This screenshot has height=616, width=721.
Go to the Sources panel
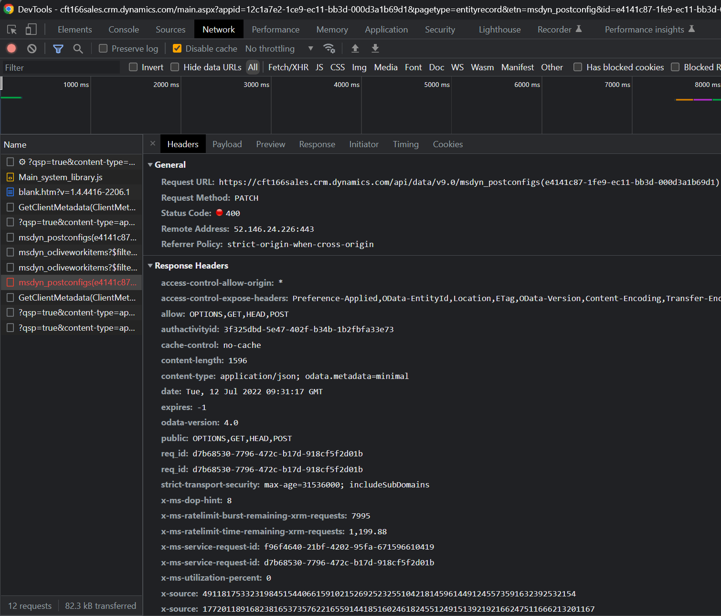tap(170, 30)
